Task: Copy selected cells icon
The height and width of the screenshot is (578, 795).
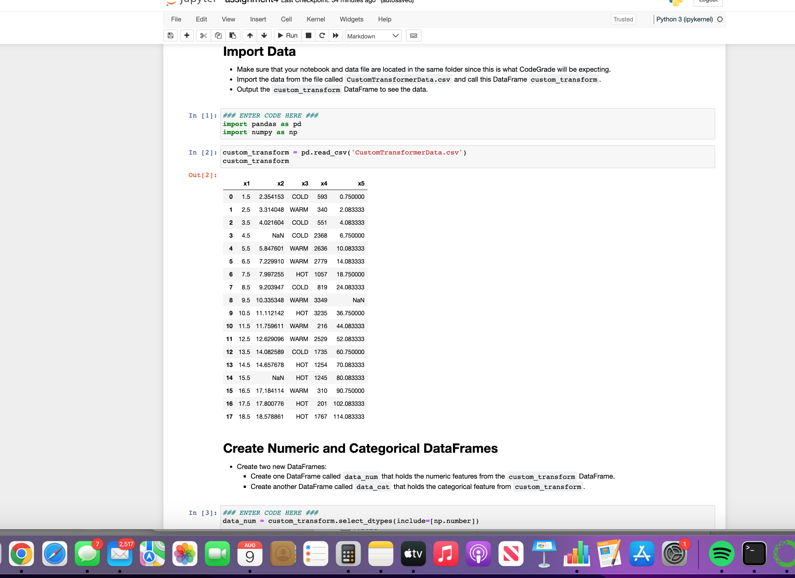Action: (218, 35)
